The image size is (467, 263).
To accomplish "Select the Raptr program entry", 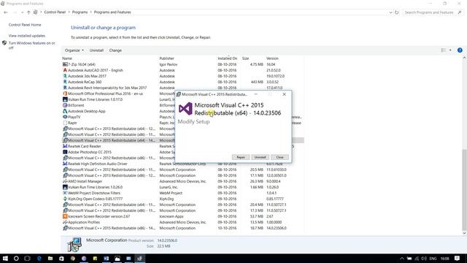I will click(72, 123).
